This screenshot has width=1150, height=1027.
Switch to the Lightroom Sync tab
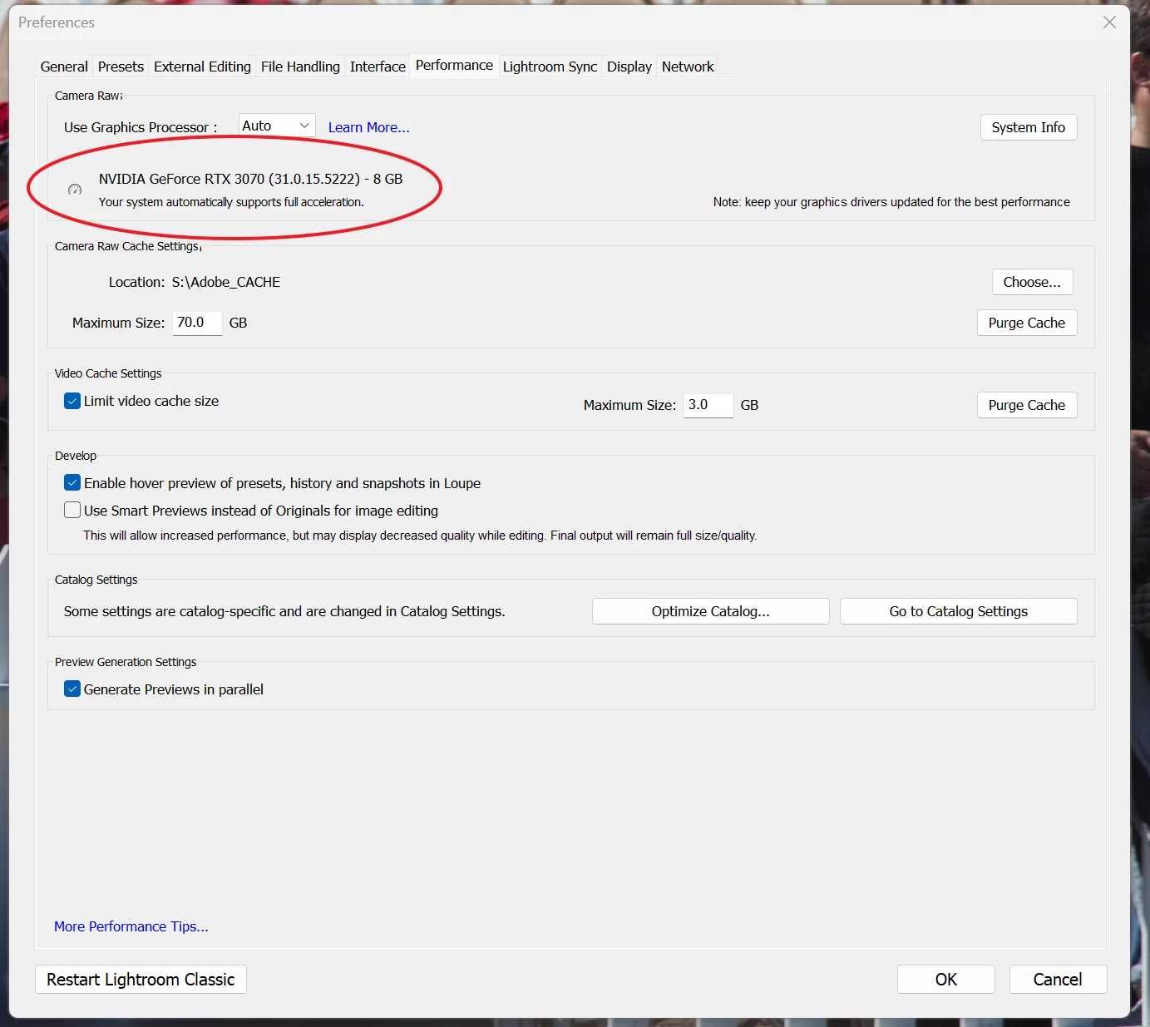(x=550, y=67)
